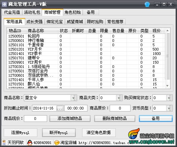Click the 连接Mysql button

click(x=21, y=133)
